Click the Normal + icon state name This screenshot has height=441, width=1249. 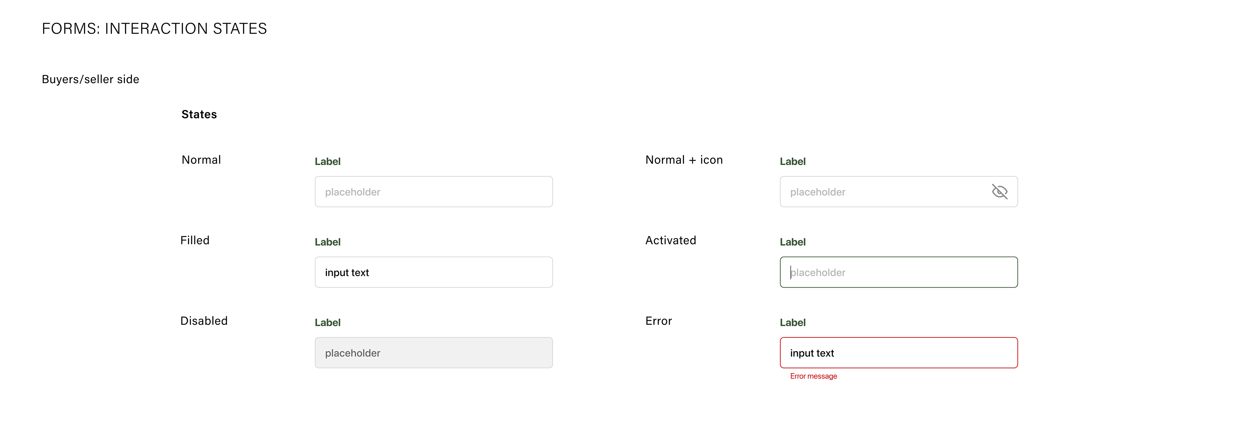pos(684,160)
